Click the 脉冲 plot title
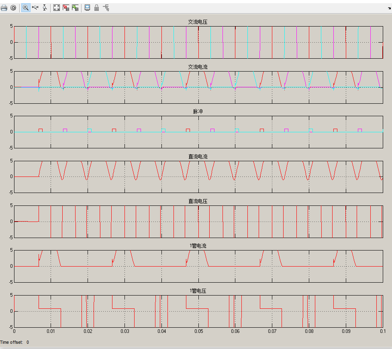Viewport: 392px width, 349px height. [x=198, y=111]
